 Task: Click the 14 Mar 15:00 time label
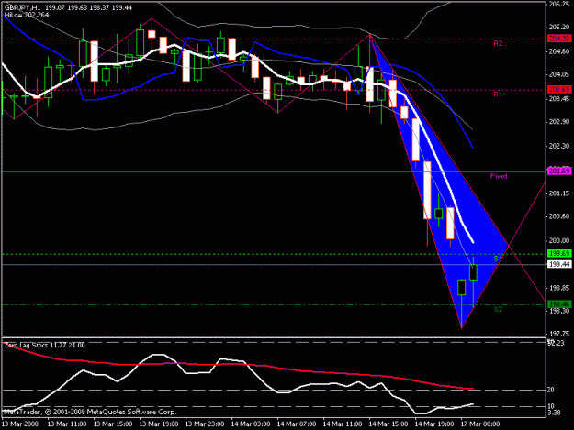388,424
